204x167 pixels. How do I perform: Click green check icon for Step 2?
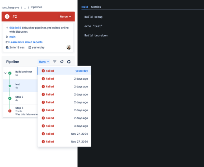(x=10, y=98)
